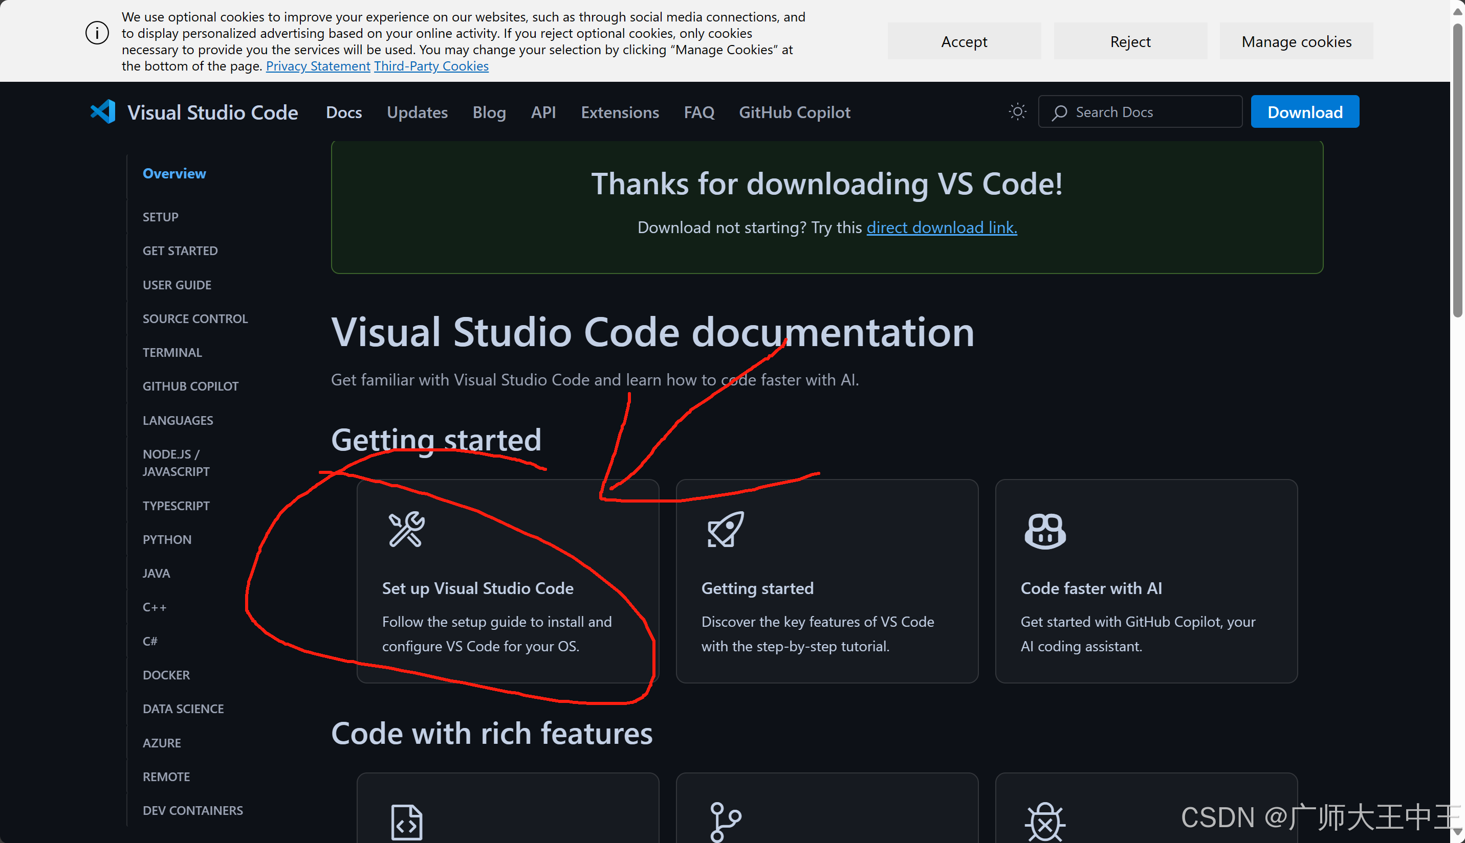
Task: Open the direct download link
Action: (x=942, y=227)
